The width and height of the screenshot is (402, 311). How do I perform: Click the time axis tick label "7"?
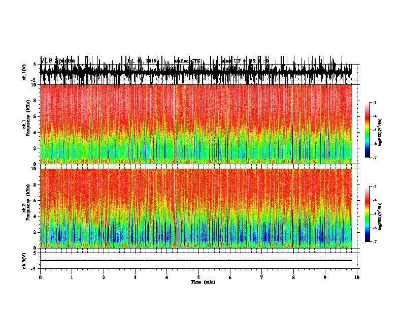(x=262, y=277)
